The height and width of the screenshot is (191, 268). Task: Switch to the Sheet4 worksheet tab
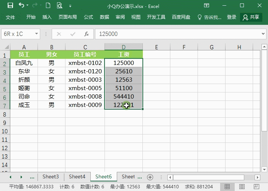pyautogui.click(x=77, y=177)
